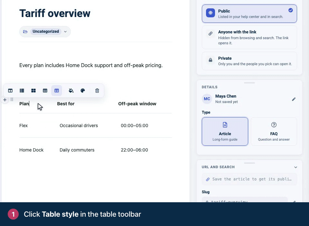This screenshot has width=309, height=226.
Task: Delete the table with the trash icon
Action: 97,91
